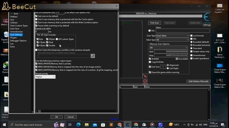Viewport: 229px width, 128px height.
Task: Launch Microsoft Edge from the taskbar
Action: tap(78, 125)
